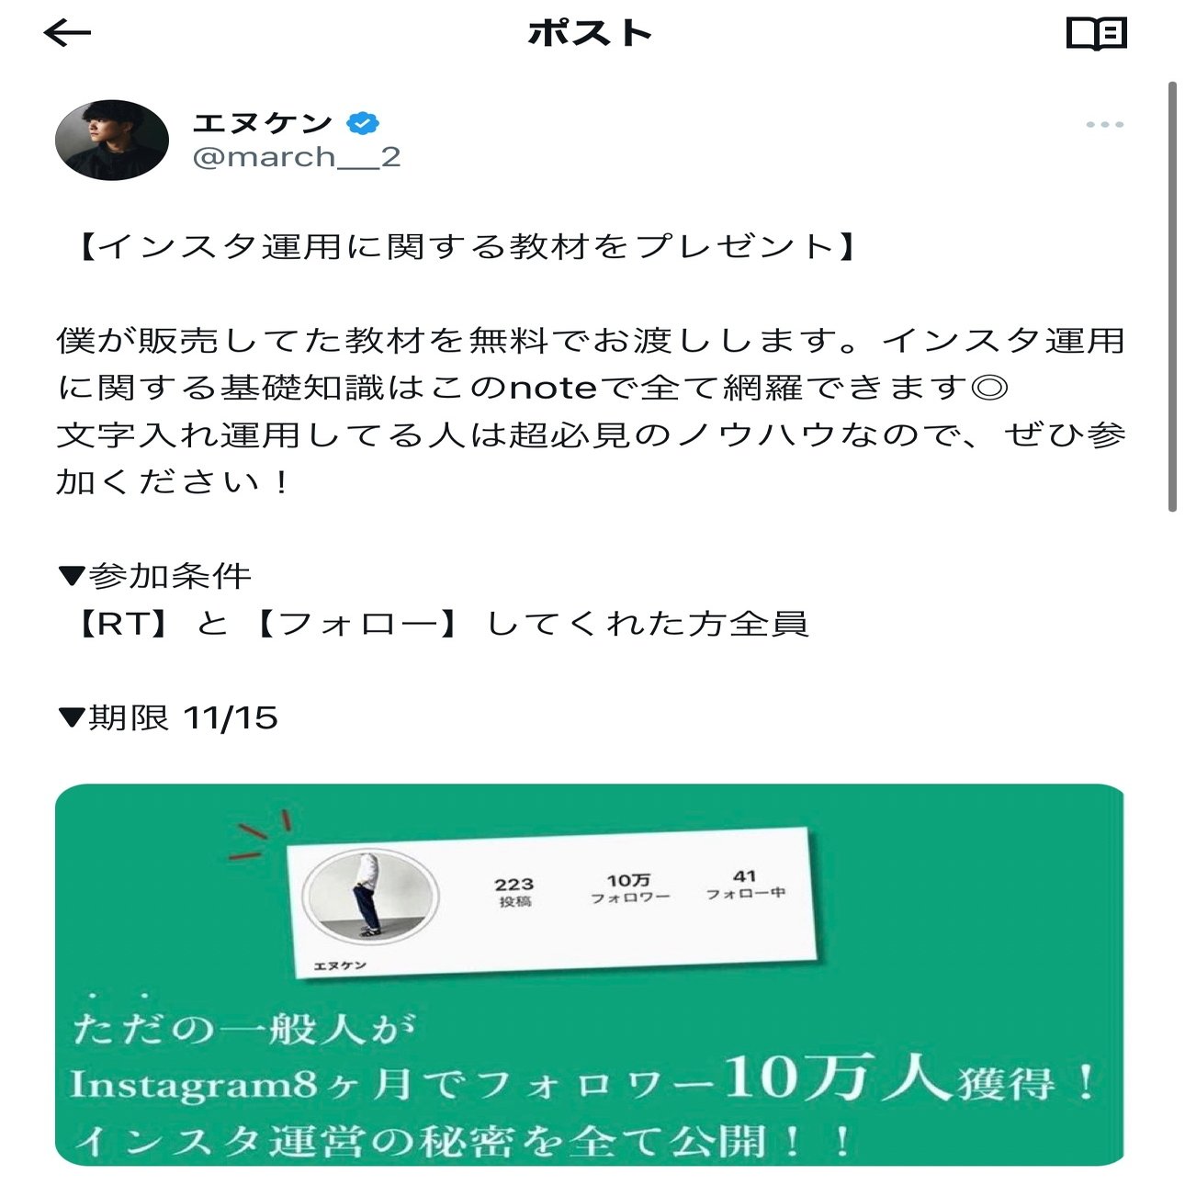Click the word note in the post text
The image size is (1185, 1185).
tap(553, 388)
